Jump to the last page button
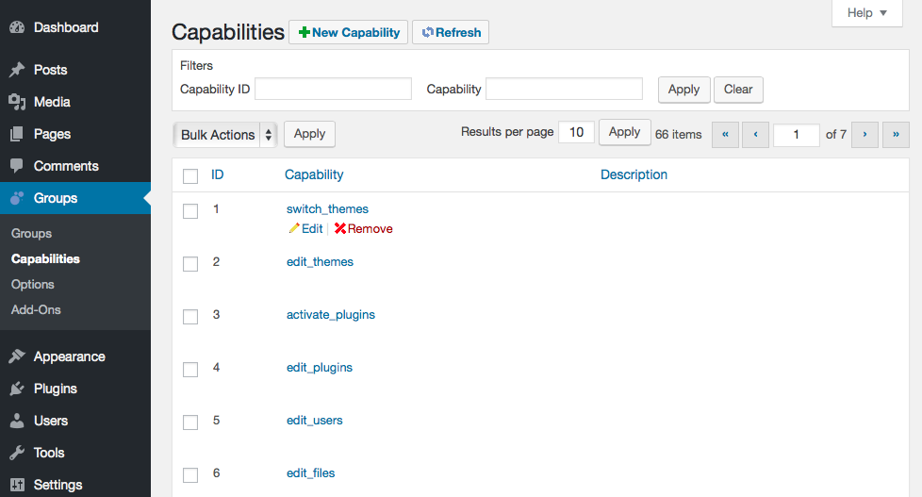Screen dimensions: 922x497 coord(896,135)
